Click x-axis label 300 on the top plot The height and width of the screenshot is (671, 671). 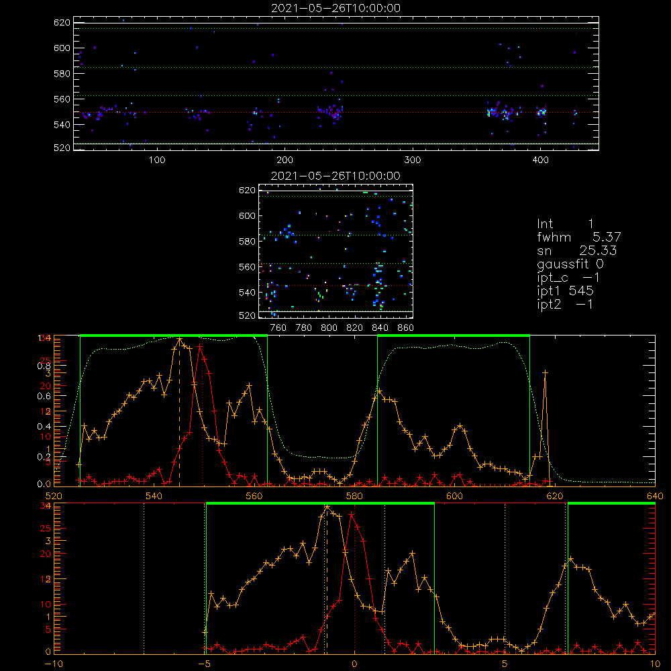pos(413,160)
